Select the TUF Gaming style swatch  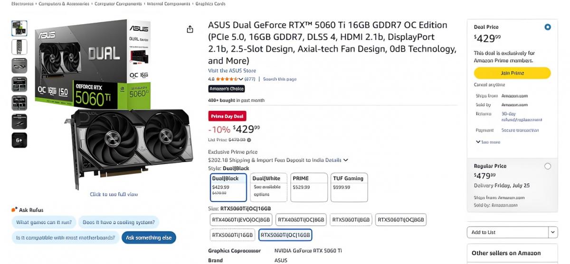coord(349,187)
